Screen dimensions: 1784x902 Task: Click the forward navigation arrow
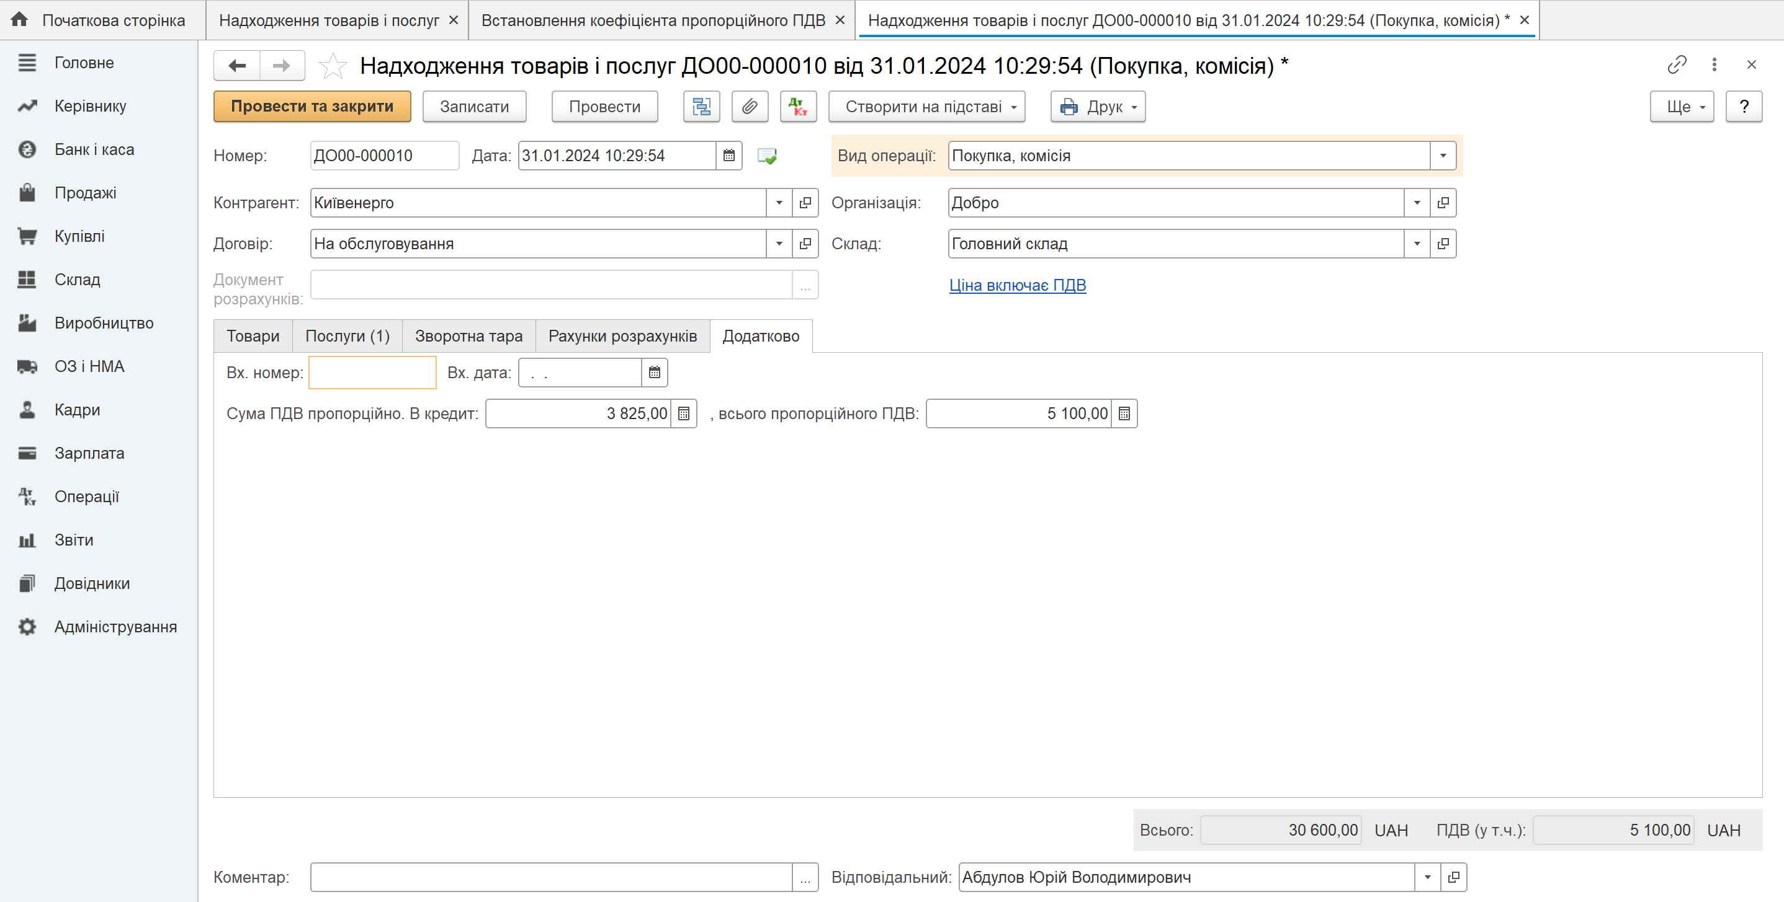tap(282, 66)
